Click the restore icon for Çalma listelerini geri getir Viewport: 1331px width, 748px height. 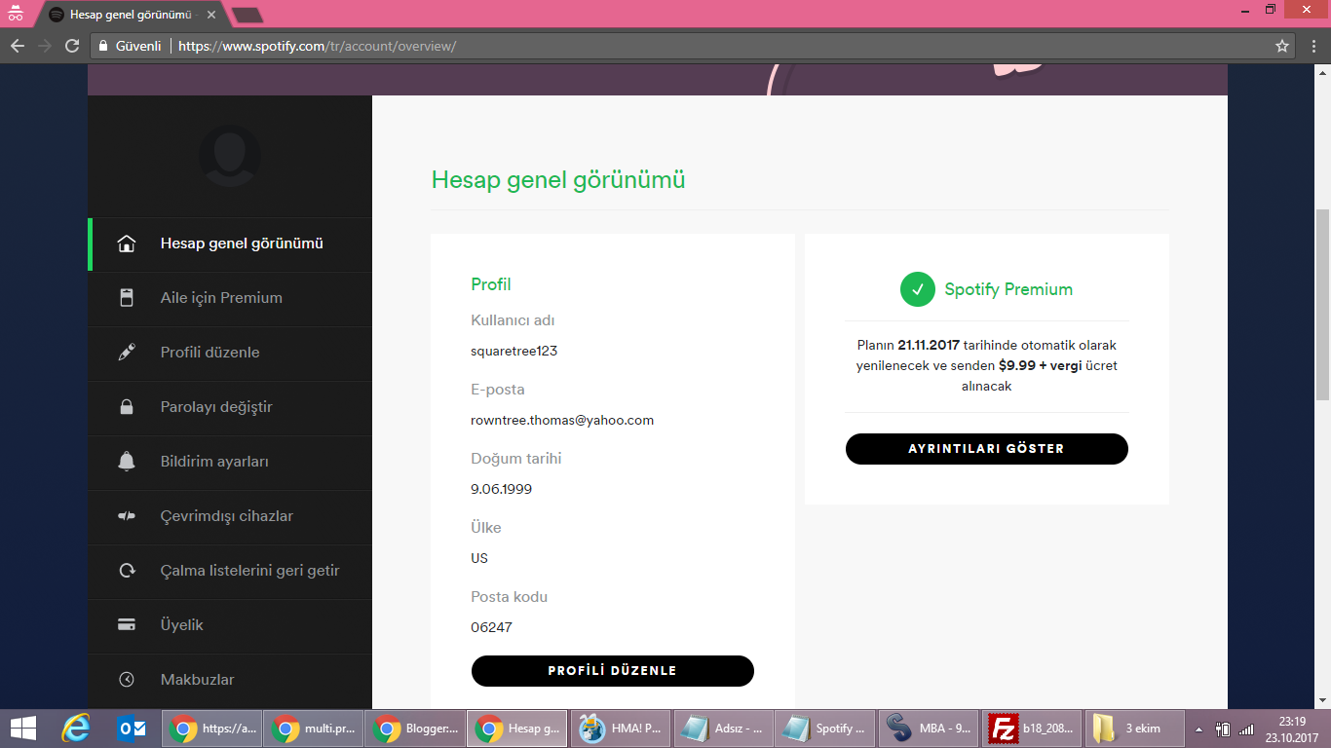[127, 571]
